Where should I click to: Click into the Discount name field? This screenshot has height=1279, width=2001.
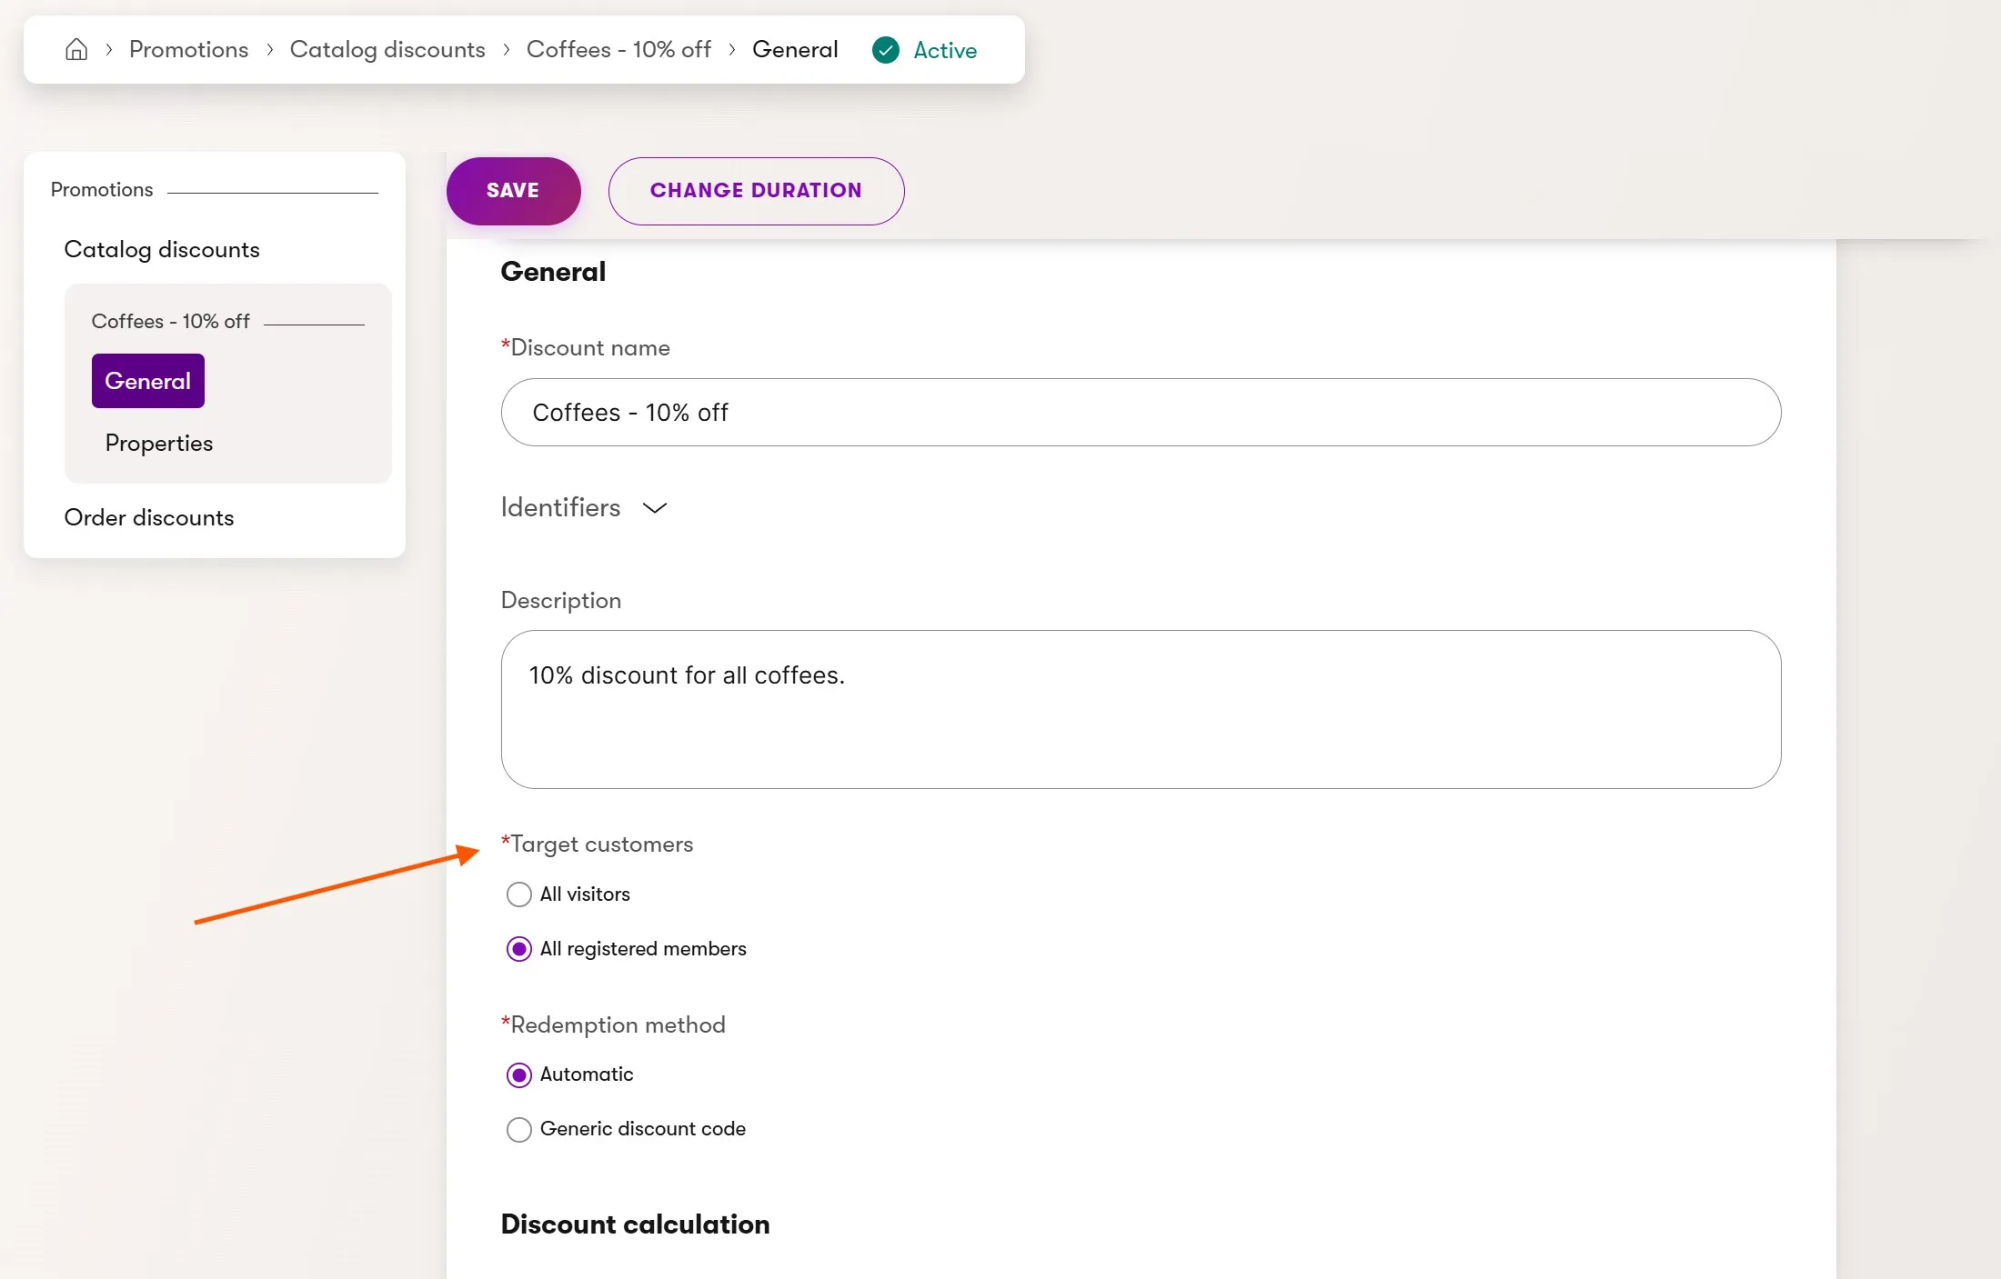[1141, 413]
